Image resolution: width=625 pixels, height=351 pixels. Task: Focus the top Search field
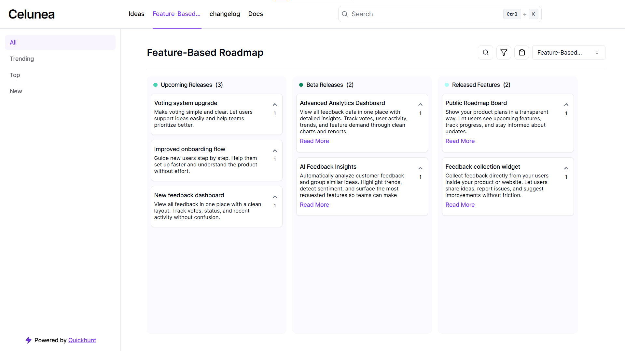pos(439,14)
